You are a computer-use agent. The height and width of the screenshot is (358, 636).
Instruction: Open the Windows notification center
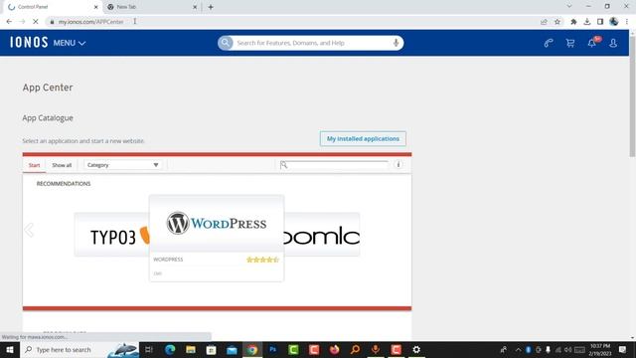623,349
